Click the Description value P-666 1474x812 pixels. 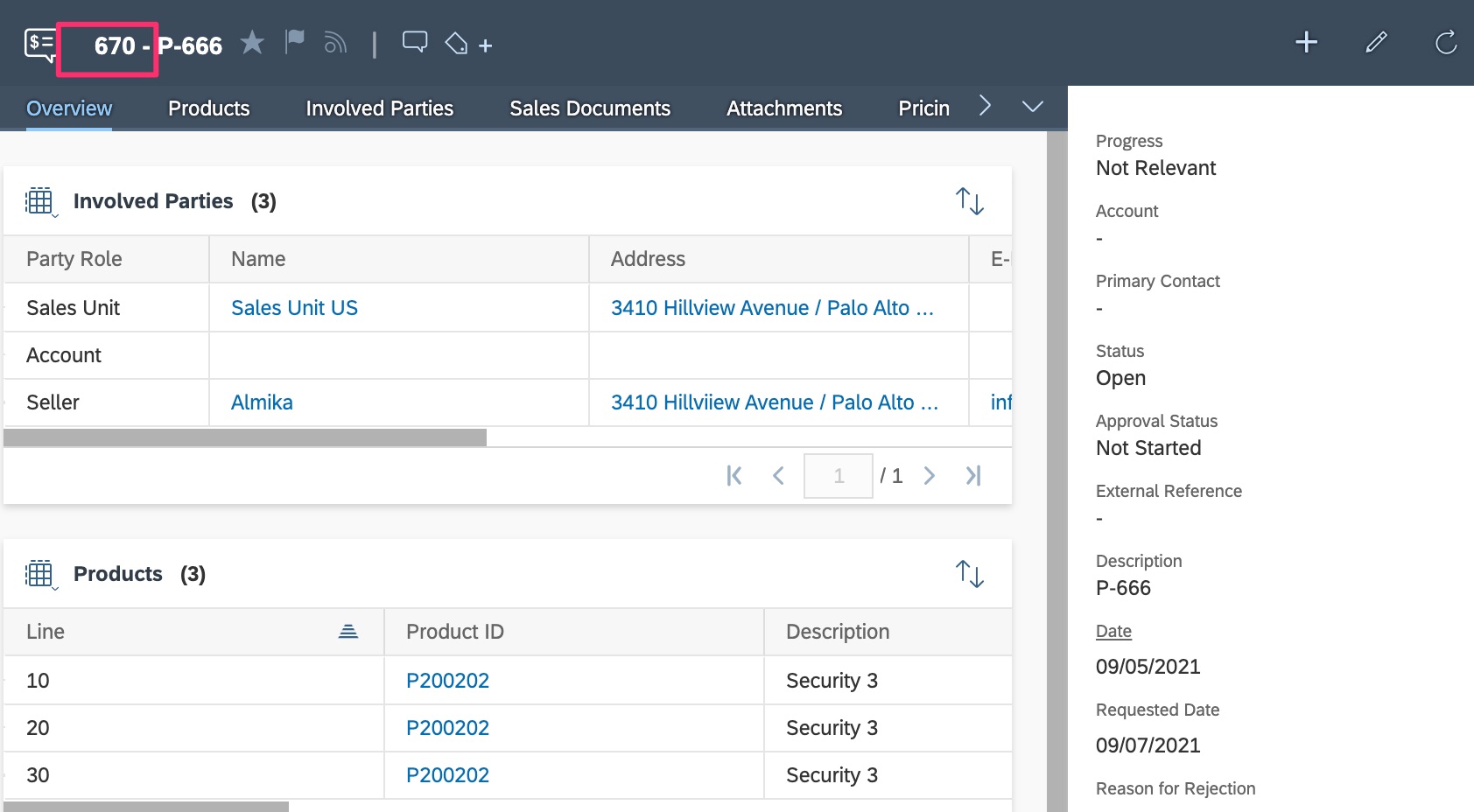1123,588
